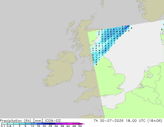The image size is (164, 127).
Task: Click the '50' legend tick label
Action: [x=80, y=126]
